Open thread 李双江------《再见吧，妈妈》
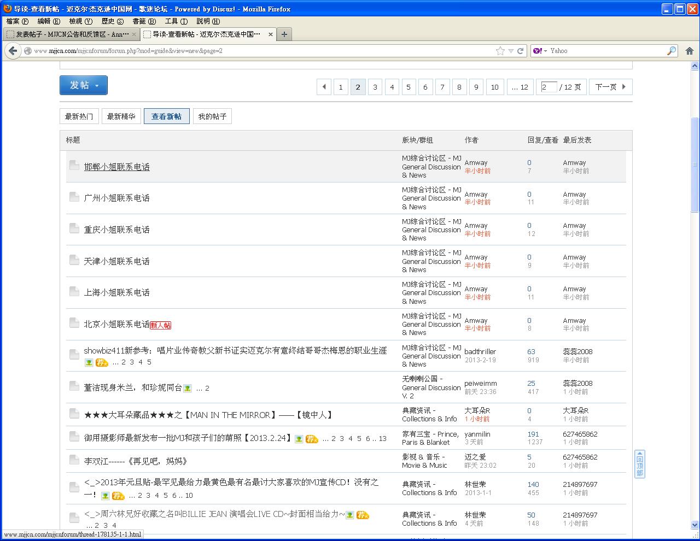This screenshot has width=700, height=541. click(136, 461)
